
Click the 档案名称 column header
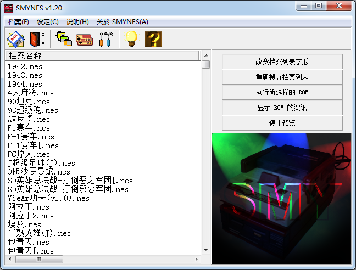[x=102, y=55]
